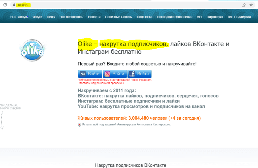The width and height of the screenshot is (258, 168).
Task: Bookmark this page with the star icon
Action: click(251, 5)
